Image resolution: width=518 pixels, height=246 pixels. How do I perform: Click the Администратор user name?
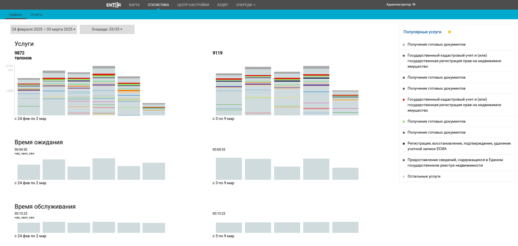(398, 4)
